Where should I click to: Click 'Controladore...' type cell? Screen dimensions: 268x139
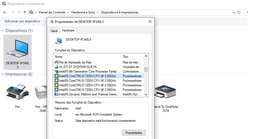click(x=132, y=72)
